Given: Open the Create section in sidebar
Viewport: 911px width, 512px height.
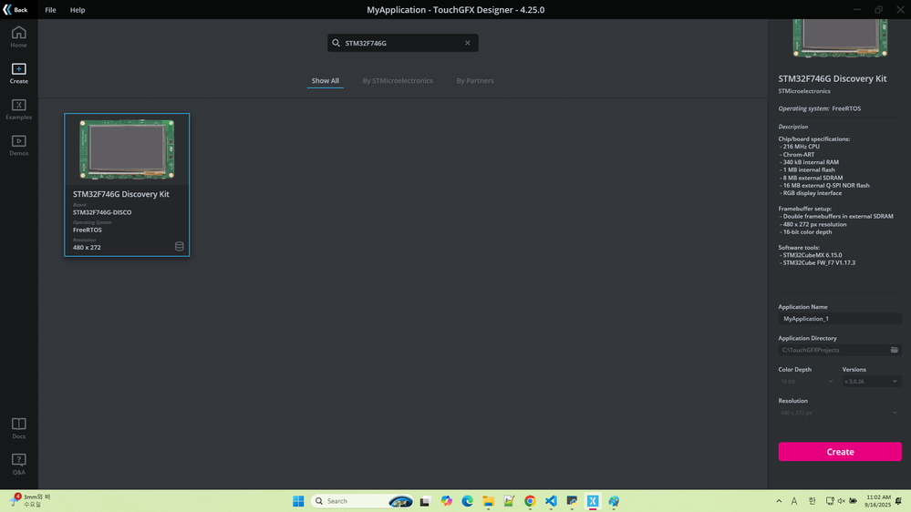Looking at the screenshot, I should [18, 73].
